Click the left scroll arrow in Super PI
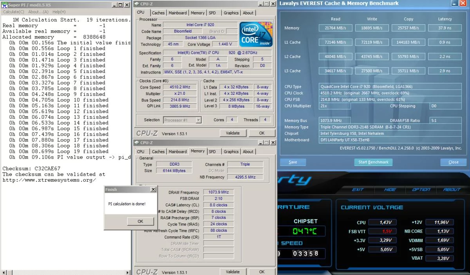The image size is (470, 275). pyautogui.click(x=3, y=272)
